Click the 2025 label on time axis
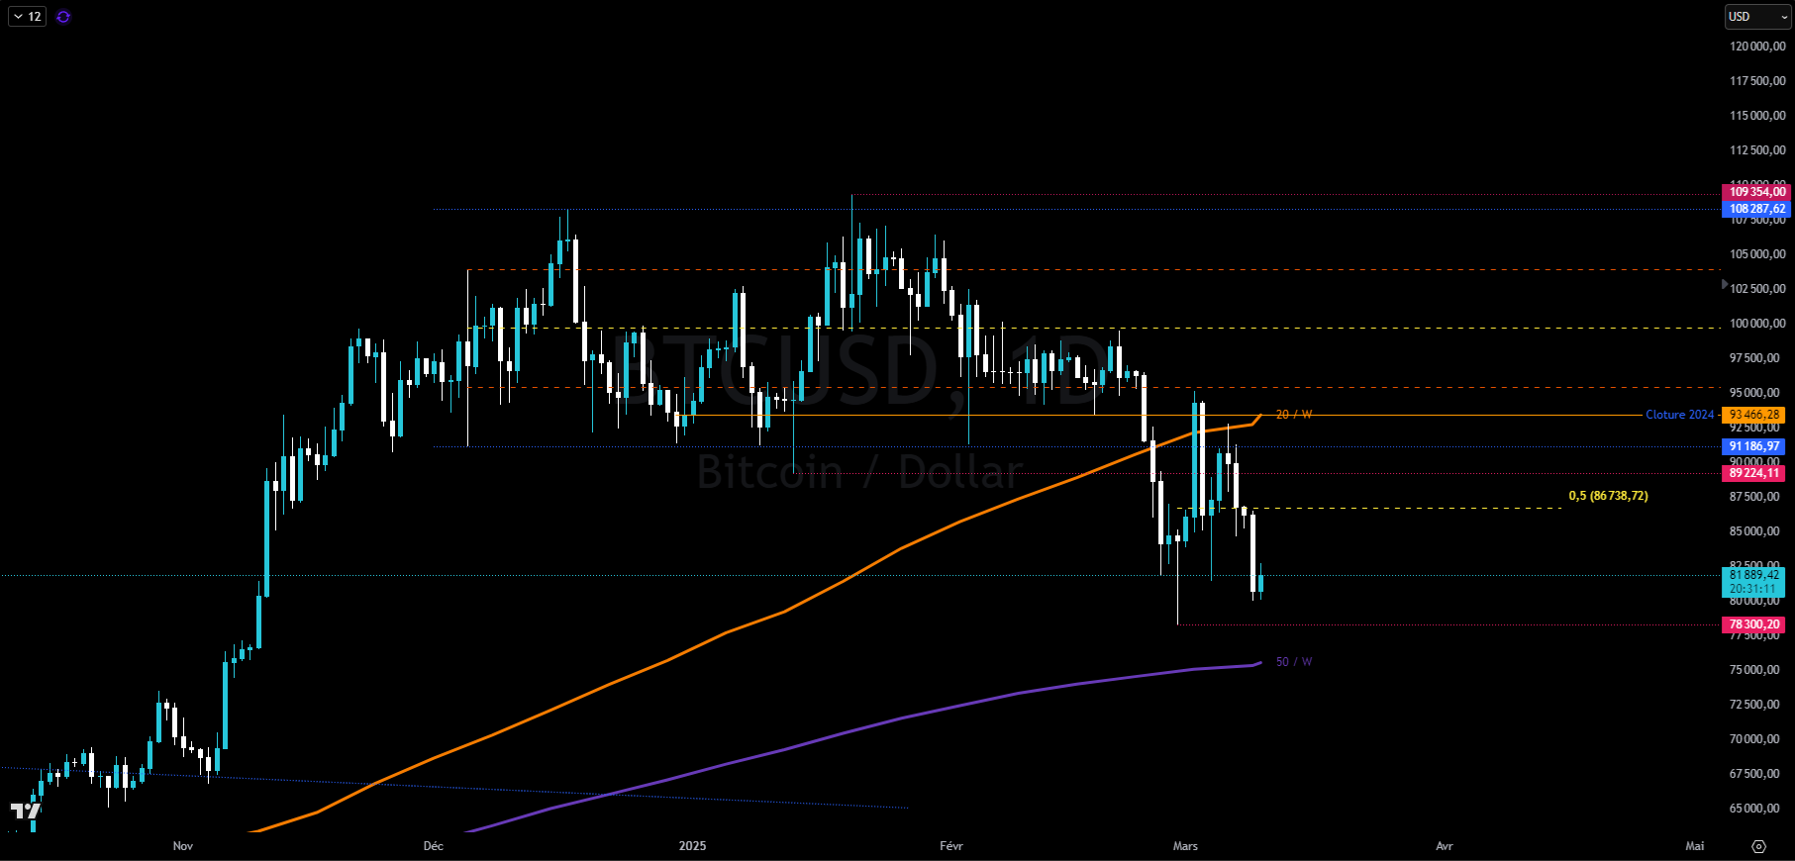Screen dimensions: 1795x861 [x=692, y=846]
